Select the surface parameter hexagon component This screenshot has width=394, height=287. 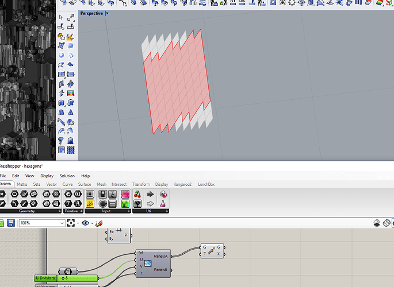click(68, 271)
